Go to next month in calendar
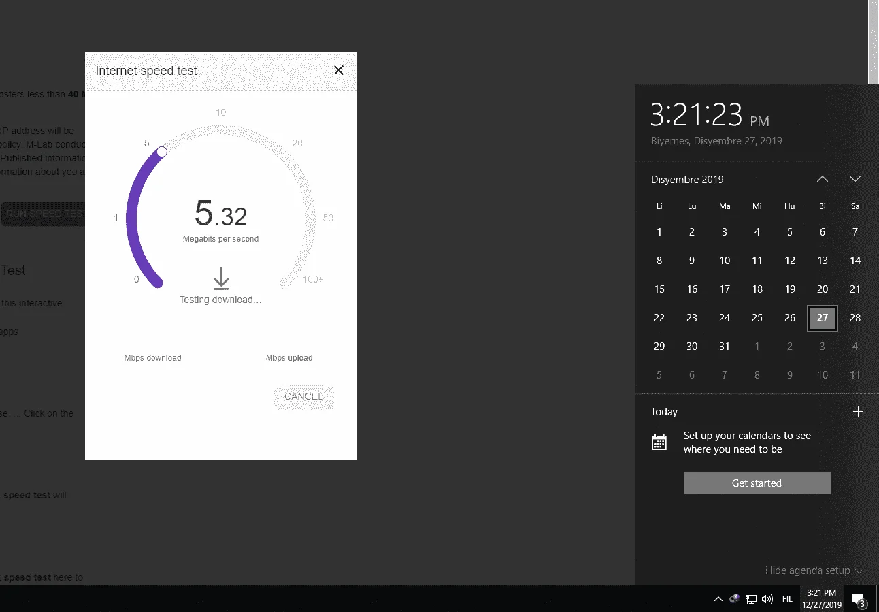This screenshot has width=879, height=612. [x=855, y=179]
